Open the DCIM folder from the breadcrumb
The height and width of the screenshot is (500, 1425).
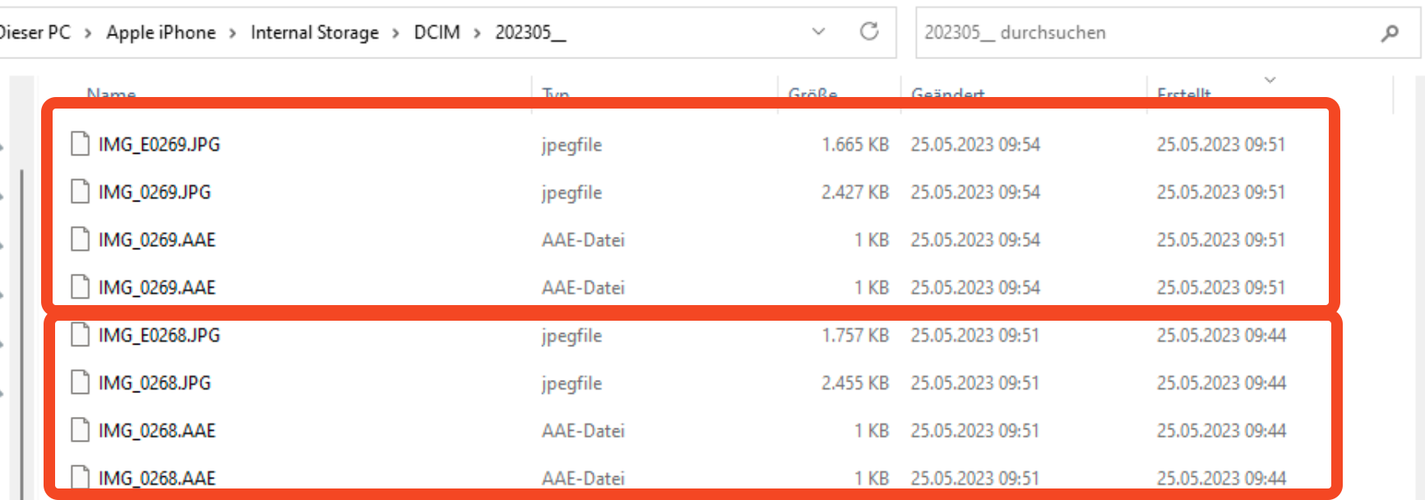tap(437, 33)
